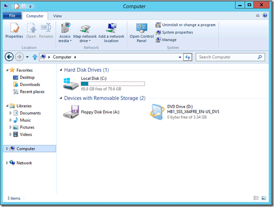Click Properties icon in quick access toolbar
This screenshot has height=207, width=274.
(x=17, y=6)
